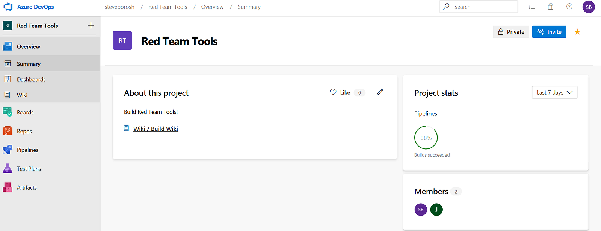Open the Marketplace shopping bag icon
The width and height of the screenshot is (601, 231).
pos(551,7)
